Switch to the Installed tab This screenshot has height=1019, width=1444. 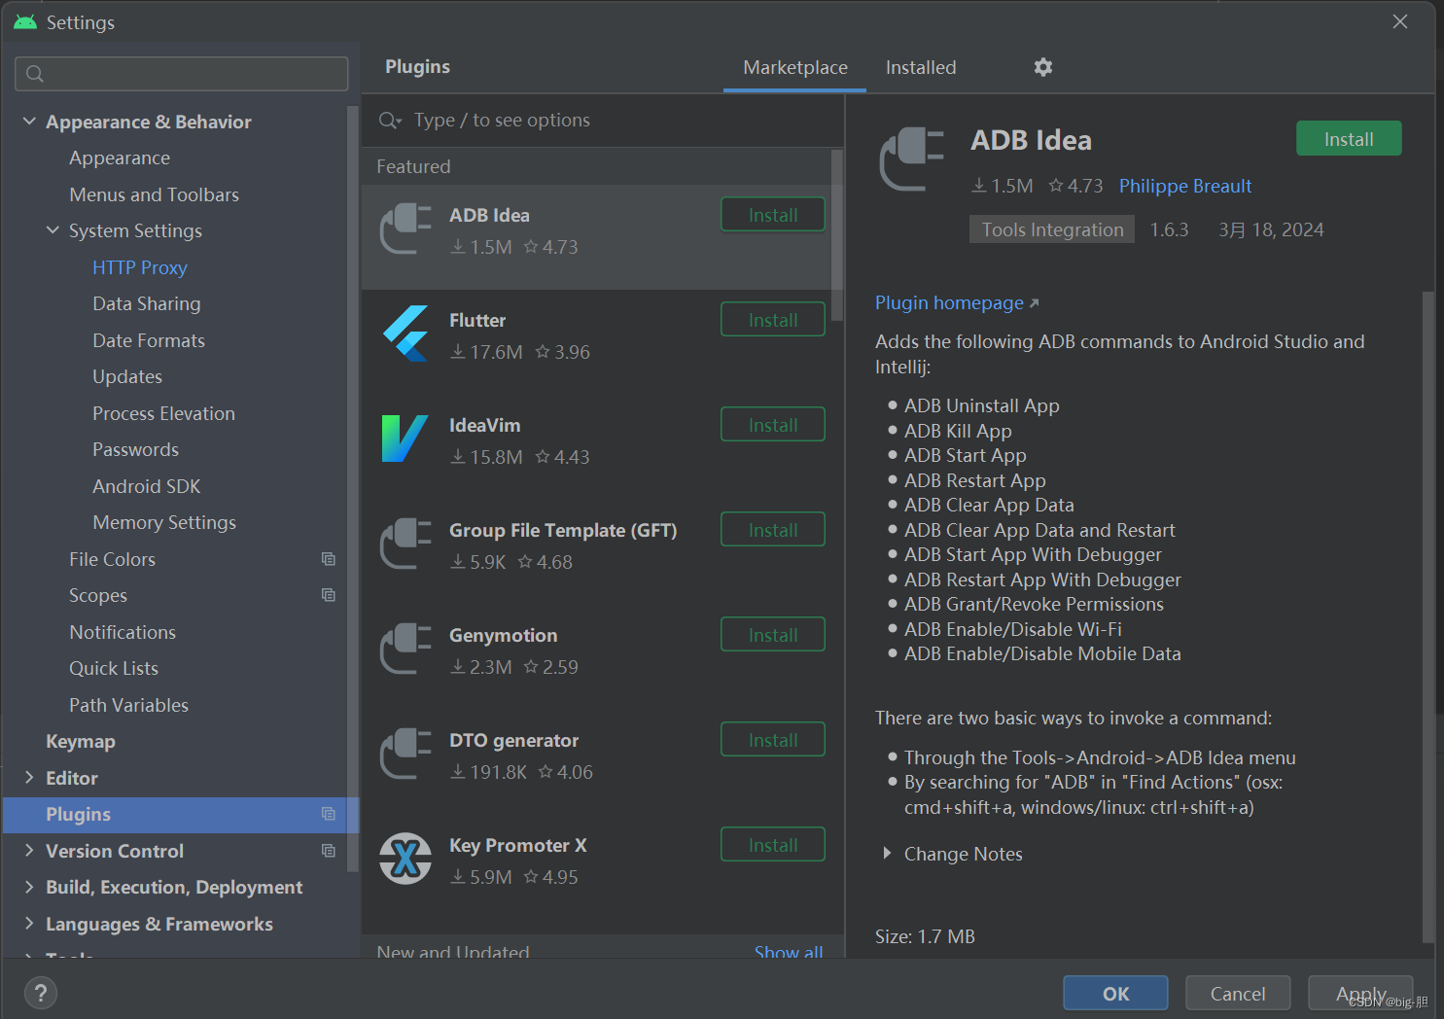point(920,67)
